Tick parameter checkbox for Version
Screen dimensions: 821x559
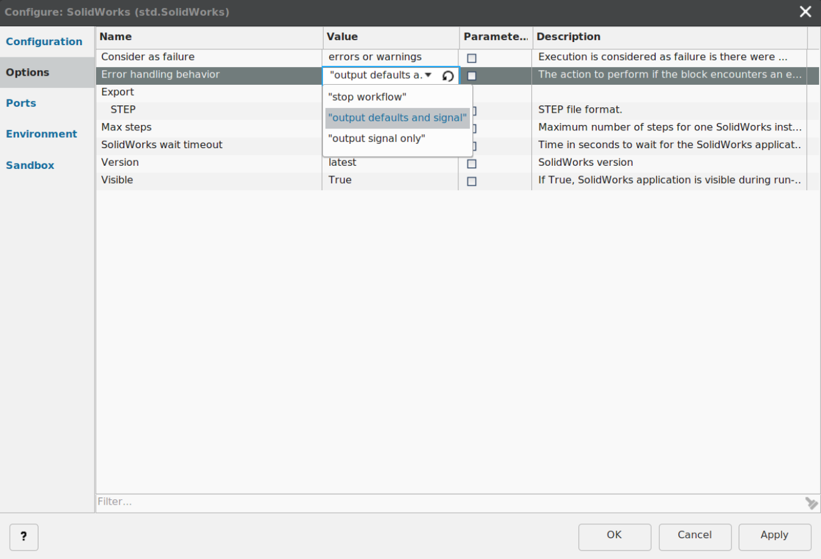point(472,163)
